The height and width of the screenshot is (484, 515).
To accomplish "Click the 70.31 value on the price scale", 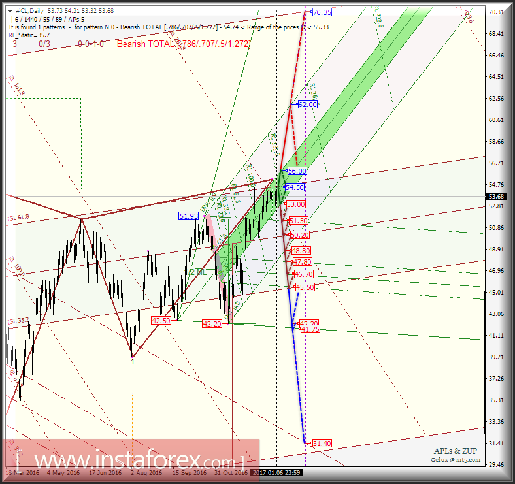I will 496,12.
